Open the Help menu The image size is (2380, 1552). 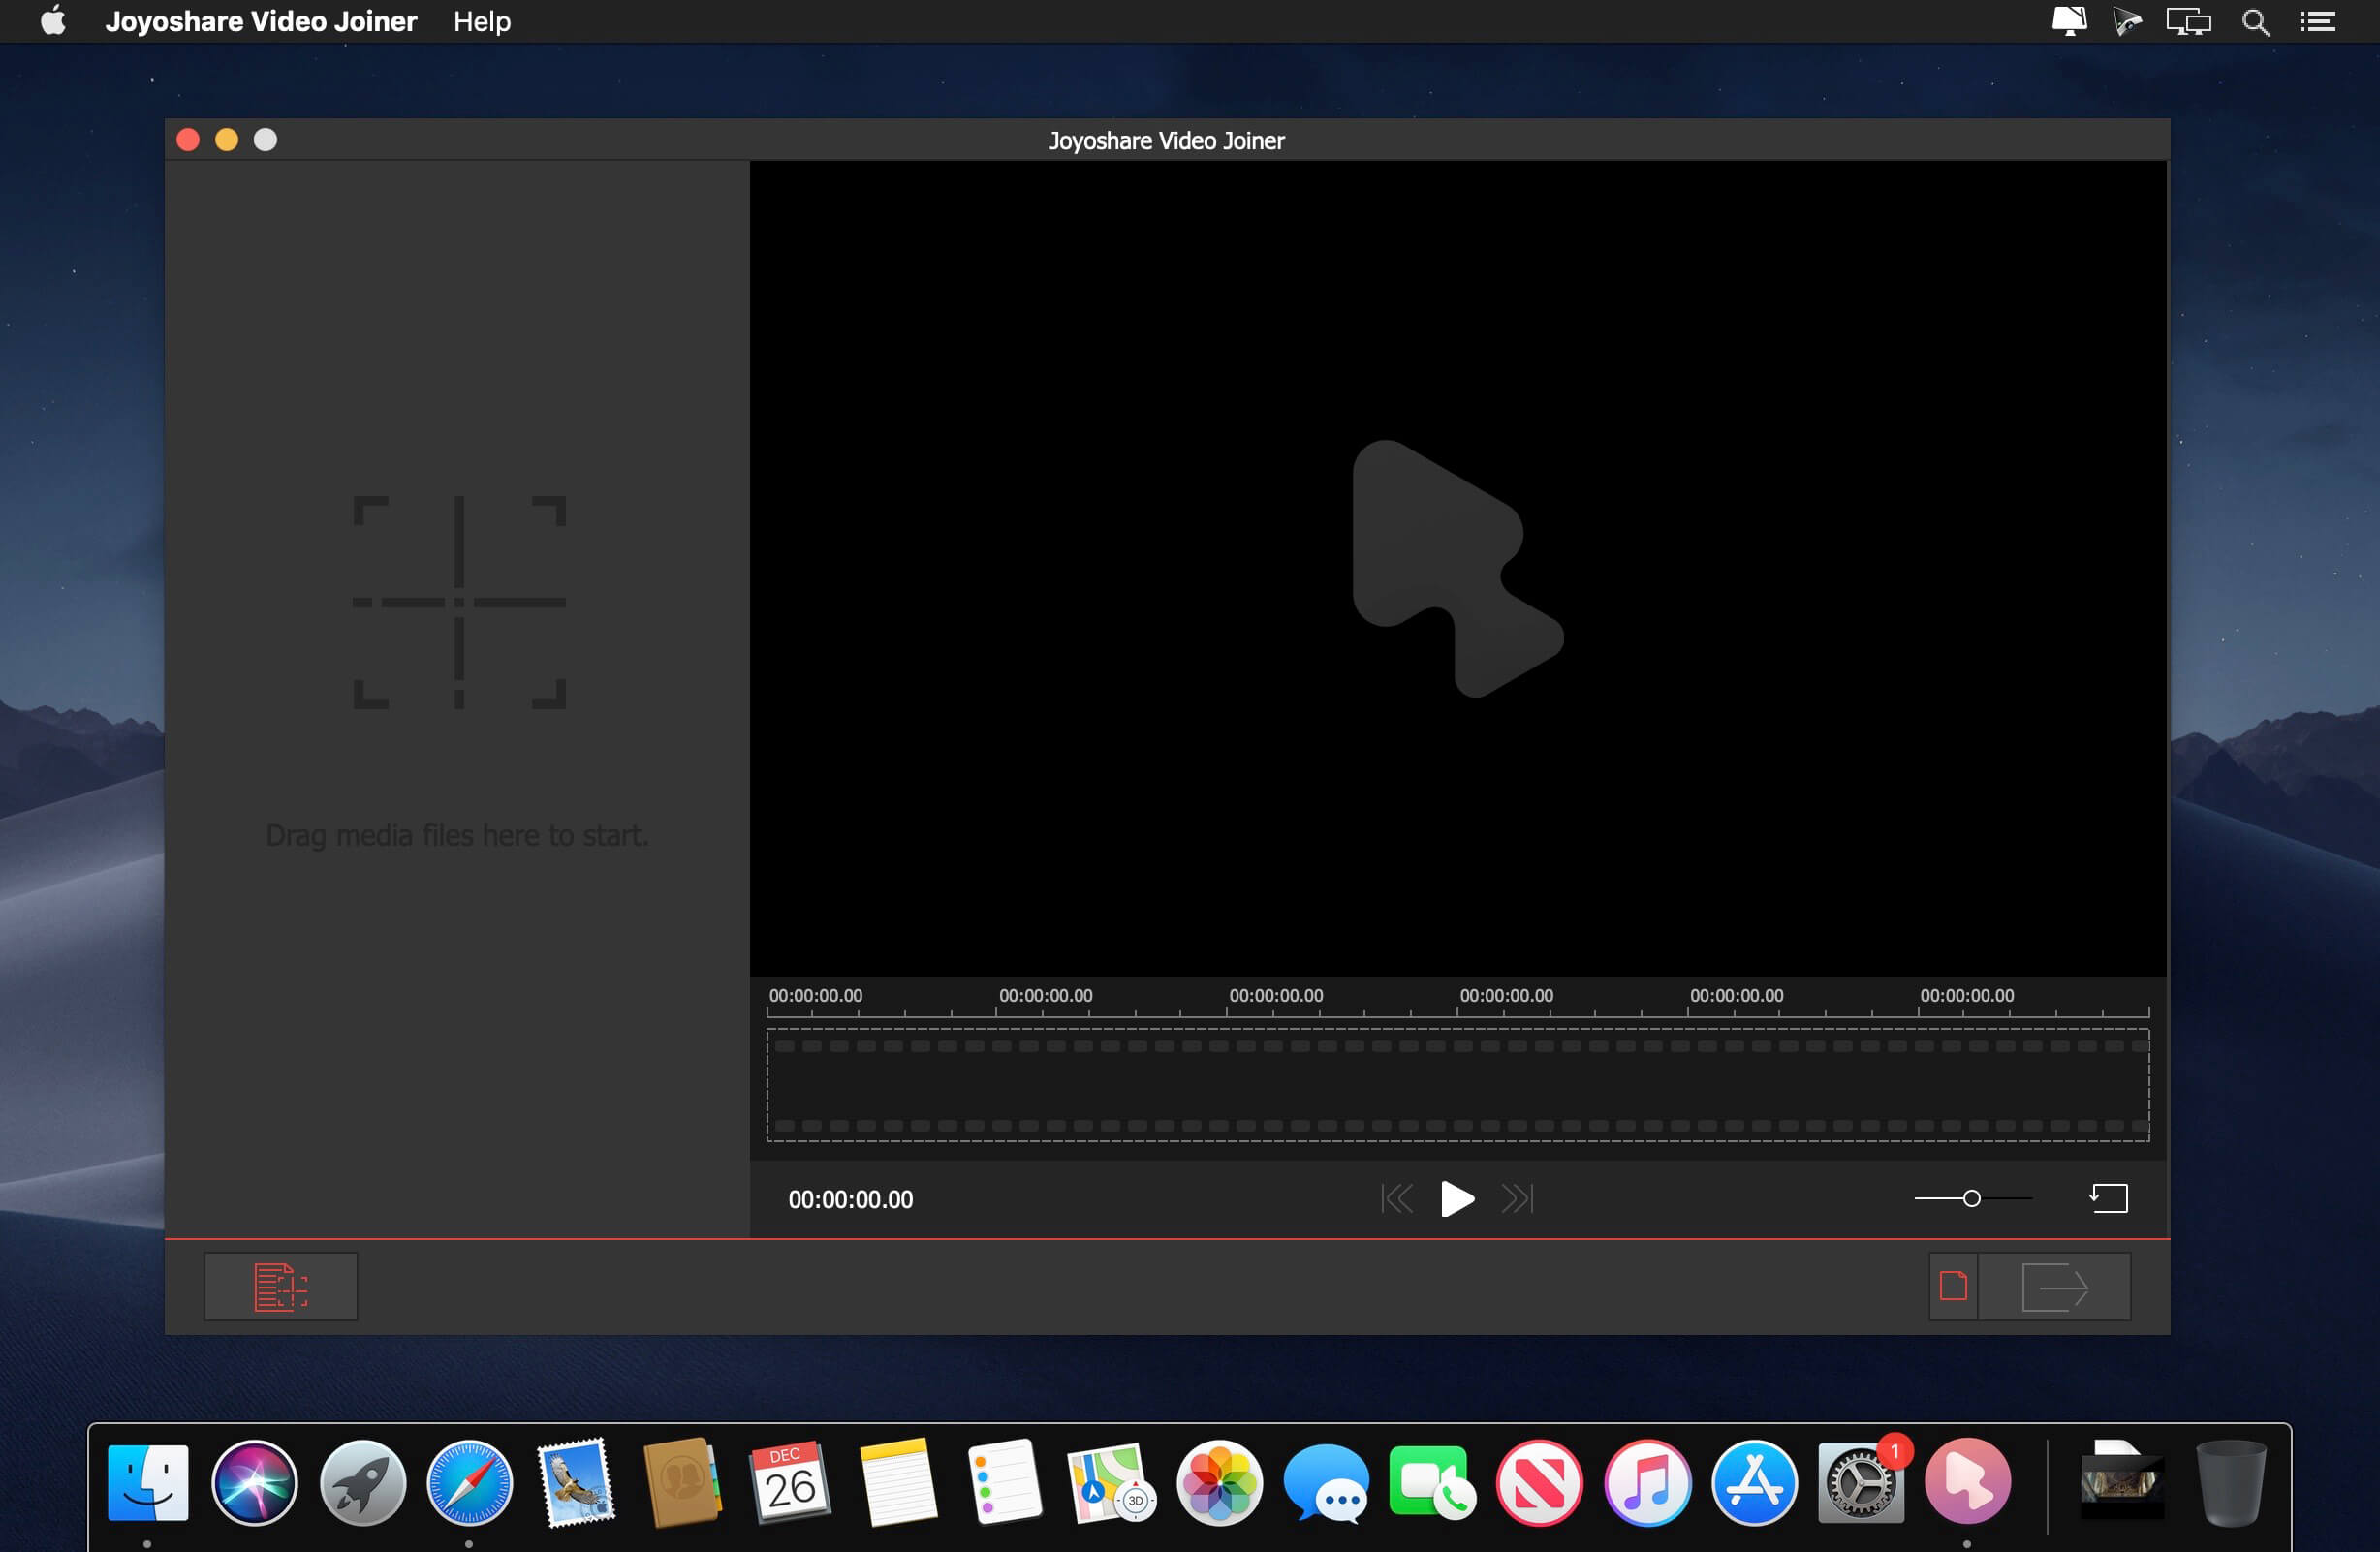(x=481, y=21)
